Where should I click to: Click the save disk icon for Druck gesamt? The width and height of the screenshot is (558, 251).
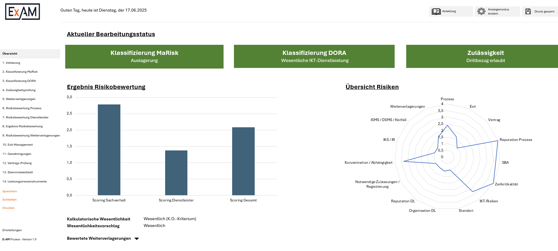528,11
